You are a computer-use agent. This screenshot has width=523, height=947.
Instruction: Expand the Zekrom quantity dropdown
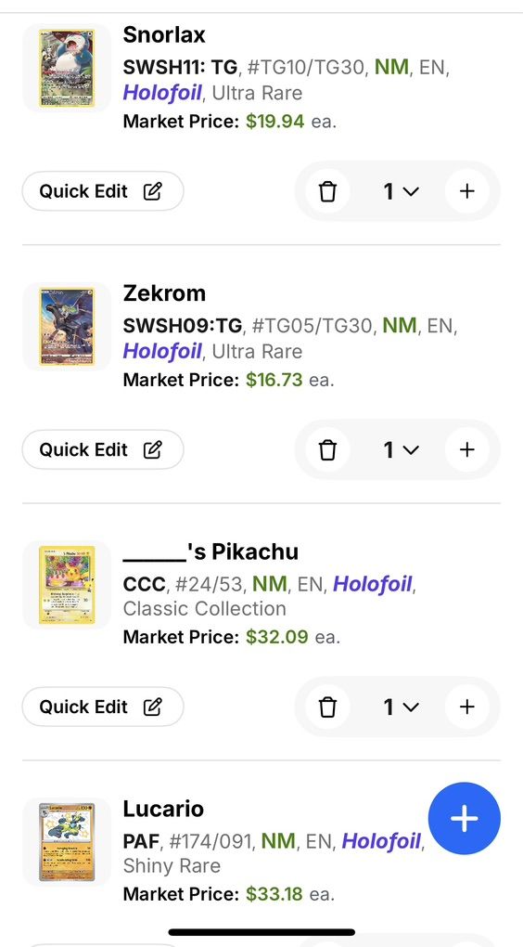click(401, 450)
